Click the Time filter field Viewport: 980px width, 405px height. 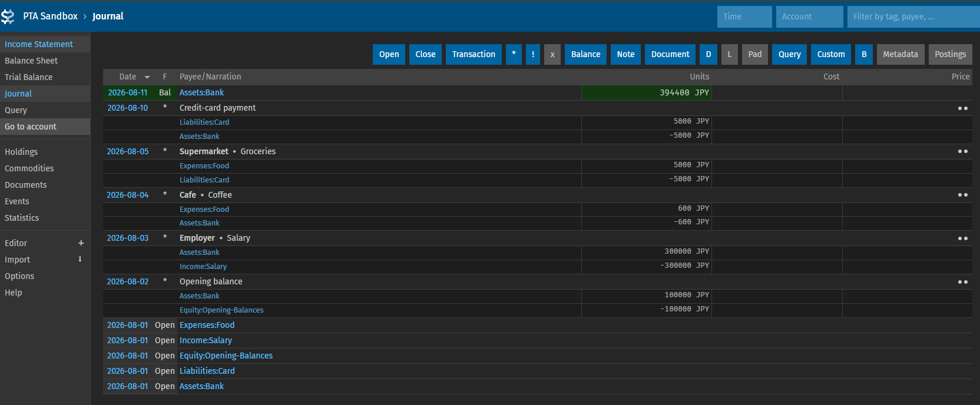click(x=744, y=16)
